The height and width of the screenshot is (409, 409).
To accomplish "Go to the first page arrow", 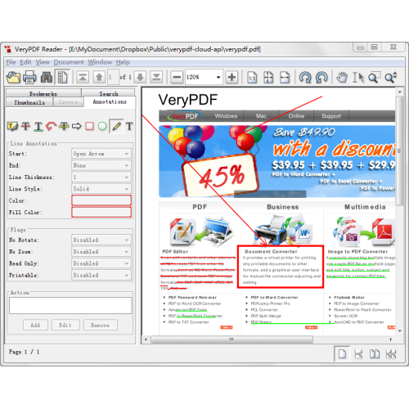I will pos(83,77).
